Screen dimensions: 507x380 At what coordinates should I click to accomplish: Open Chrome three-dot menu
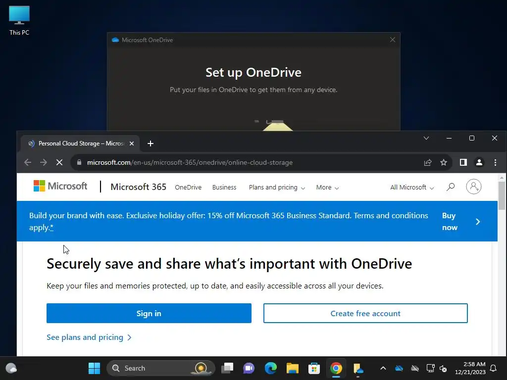(x=495, y=162)
